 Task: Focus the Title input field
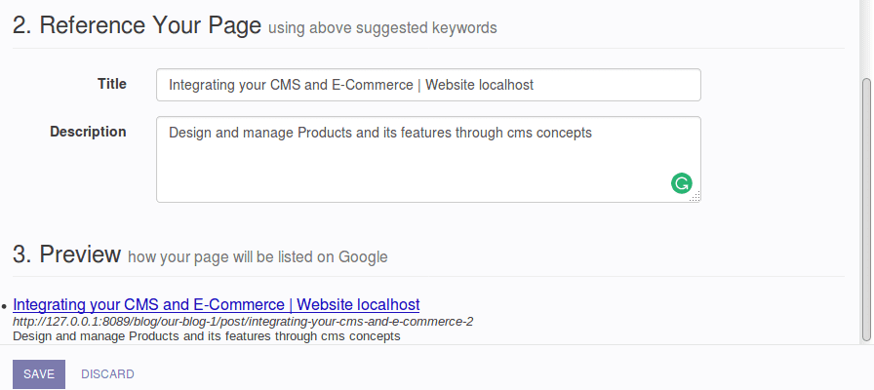coord(428,85)
